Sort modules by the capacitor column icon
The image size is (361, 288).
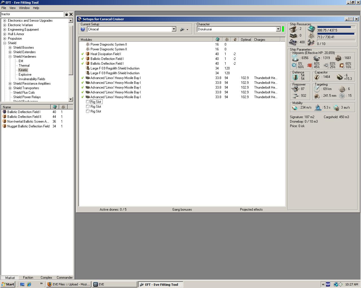[235, 40]
